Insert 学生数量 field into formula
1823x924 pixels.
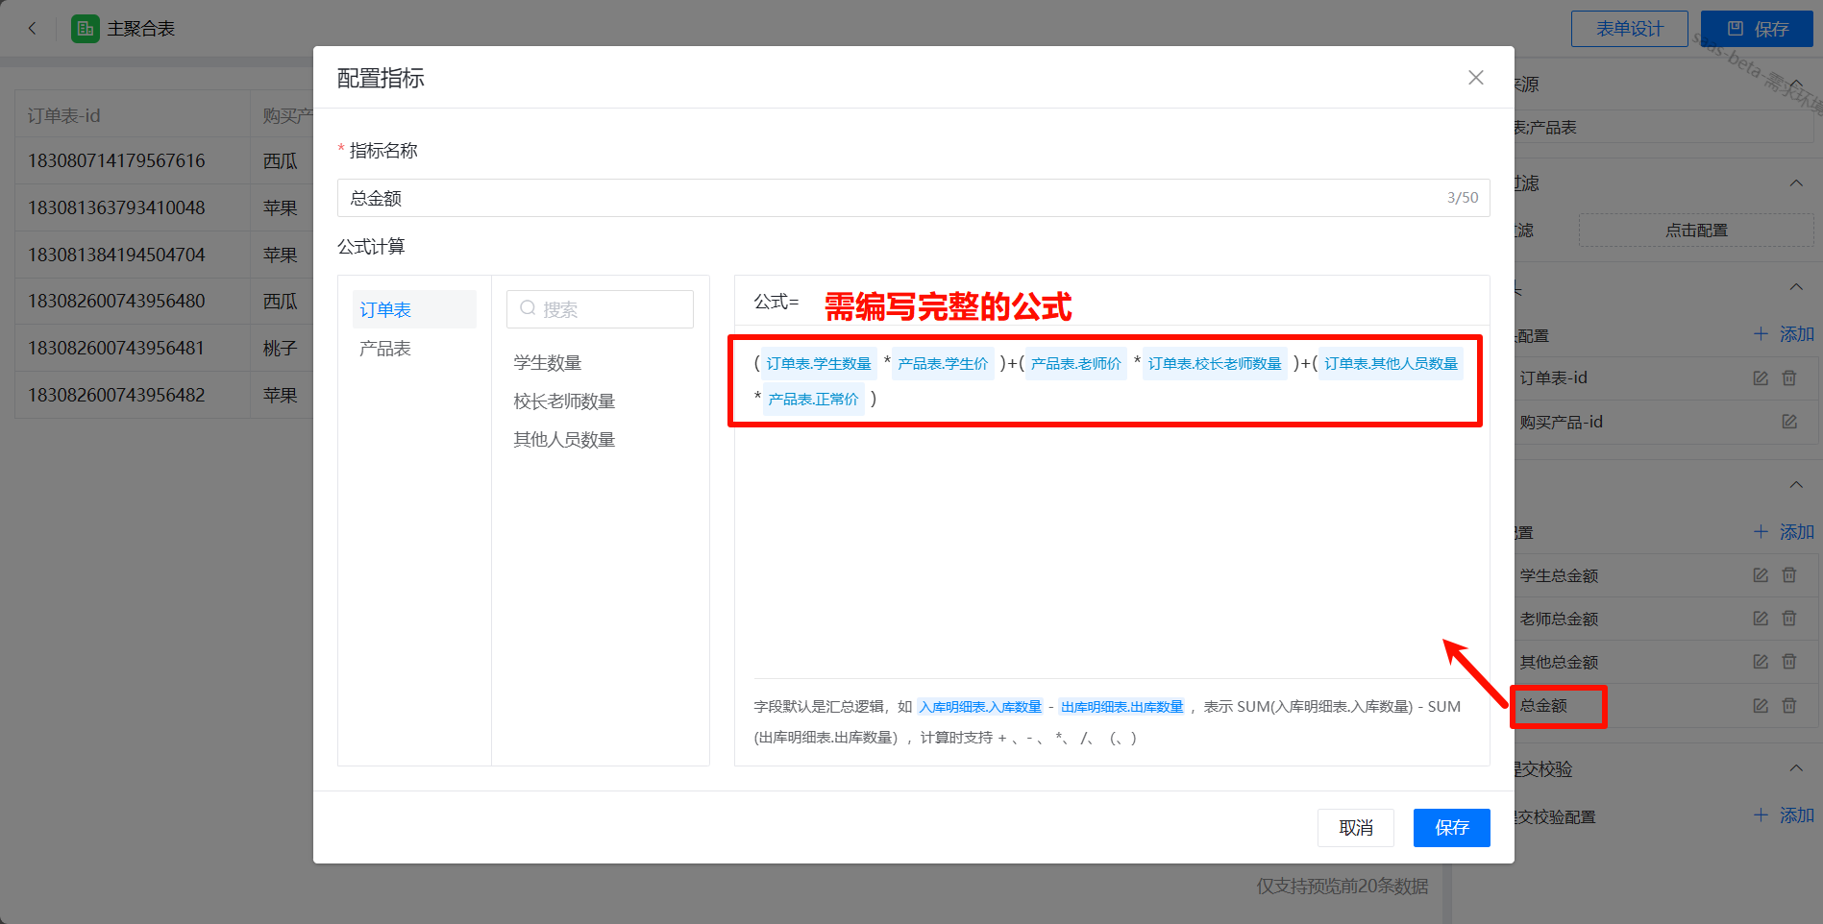(x=548, y=363)
